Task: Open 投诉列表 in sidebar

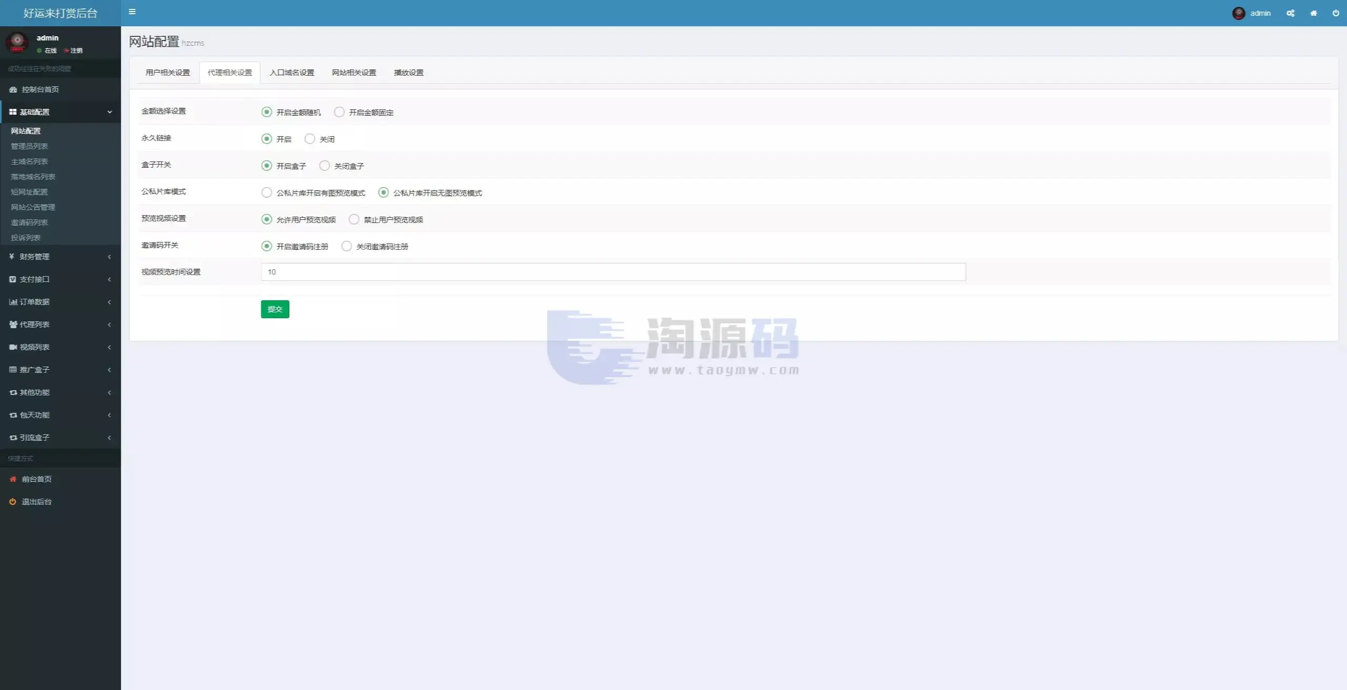Action: pyautogui.click(x=26, y=238)
